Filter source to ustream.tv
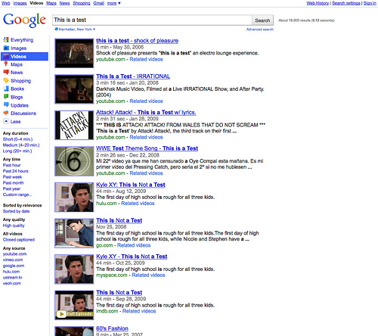378x336 pixels. pyautogui.click(x=13, y=277)
